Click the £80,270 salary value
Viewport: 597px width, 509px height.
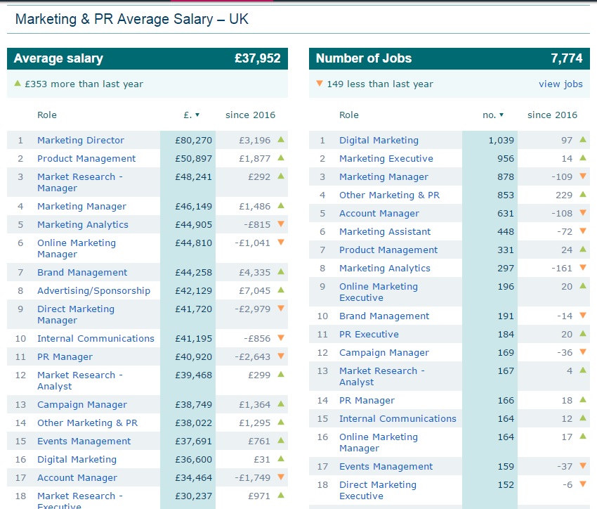coord(193,140)
